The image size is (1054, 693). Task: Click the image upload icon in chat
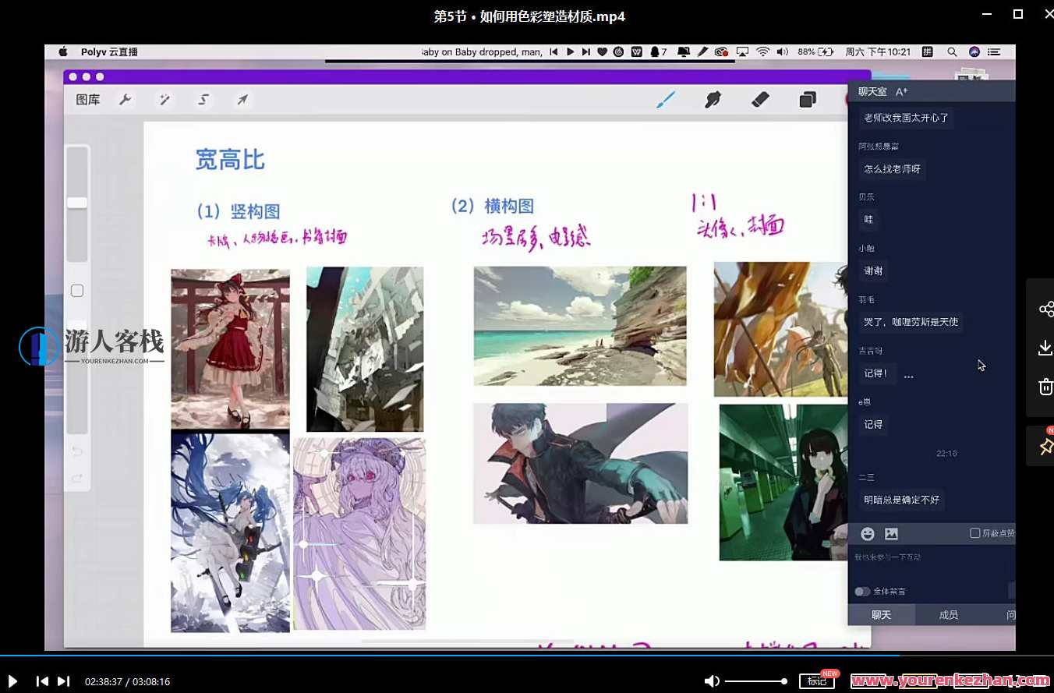point(891,534)
